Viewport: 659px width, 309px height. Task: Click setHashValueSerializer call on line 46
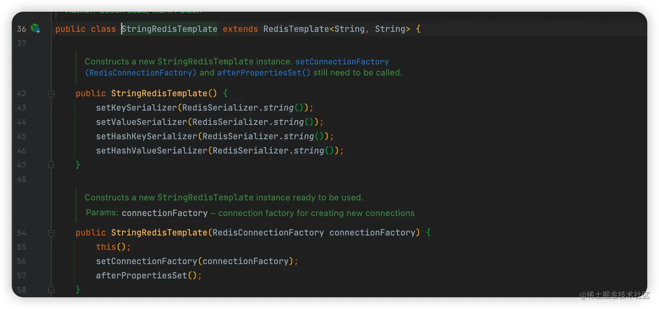pyautogui.click(x=152, y=151)
